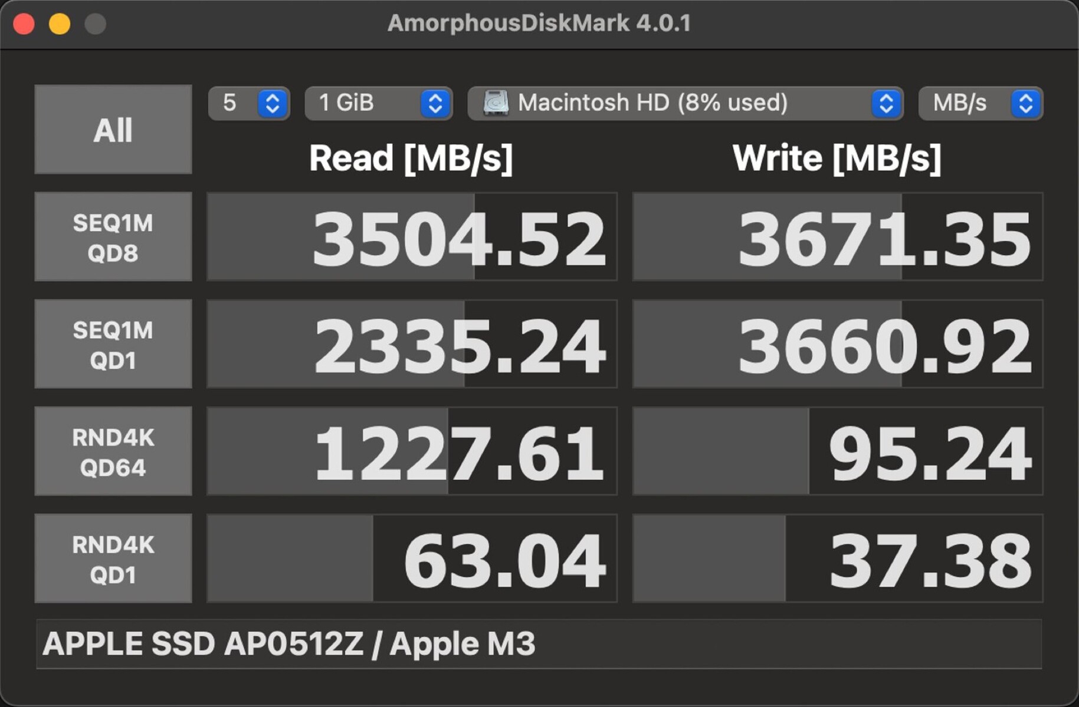
Task: Click the Macintosh HD disk icon
Action: (496, 103)
